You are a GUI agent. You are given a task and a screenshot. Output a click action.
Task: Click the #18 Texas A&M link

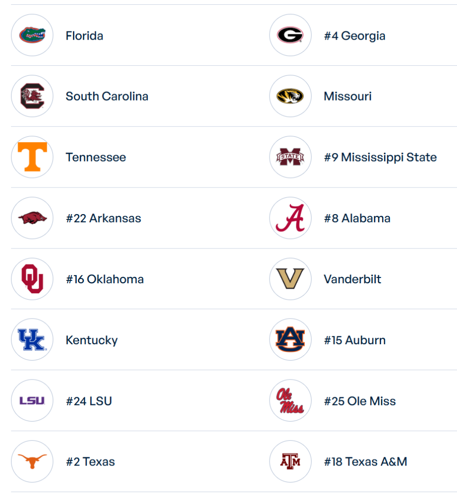point(365,462)
